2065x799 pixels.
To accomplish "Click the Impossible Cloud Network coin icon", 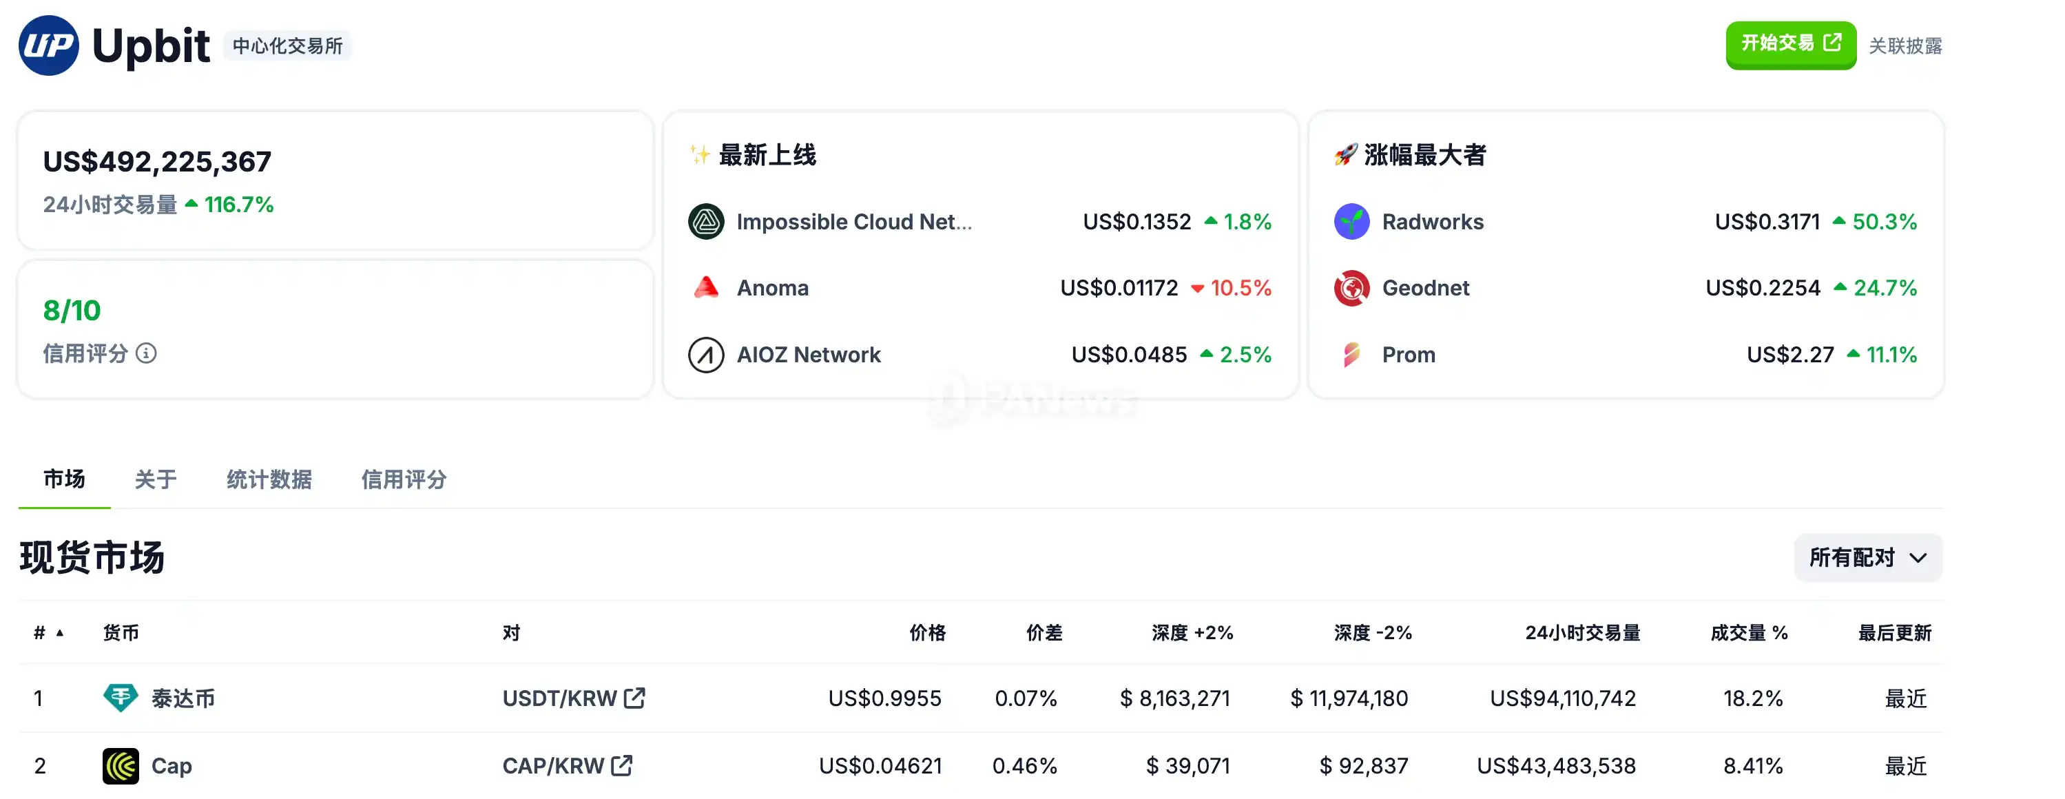I will (706, 222).
